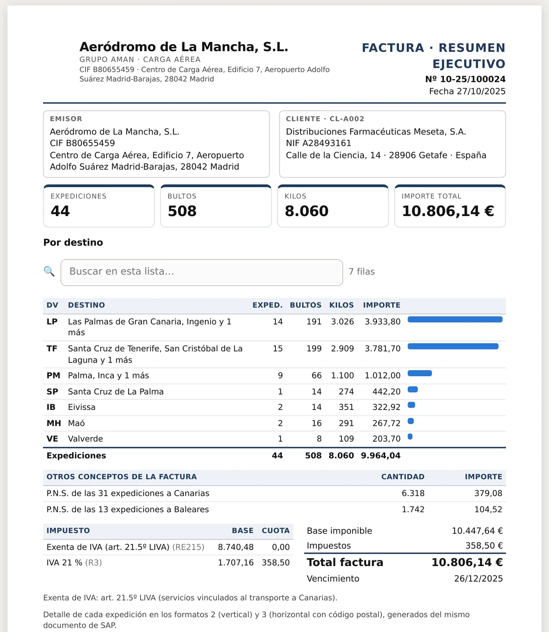549x632 pixels.
Task: Select the Valverde destination row
Action: [x=274, y=439]
